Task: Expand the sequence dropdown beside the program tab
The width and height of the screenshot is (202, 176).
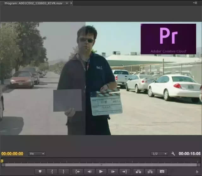Action: (x=67, y=3)
